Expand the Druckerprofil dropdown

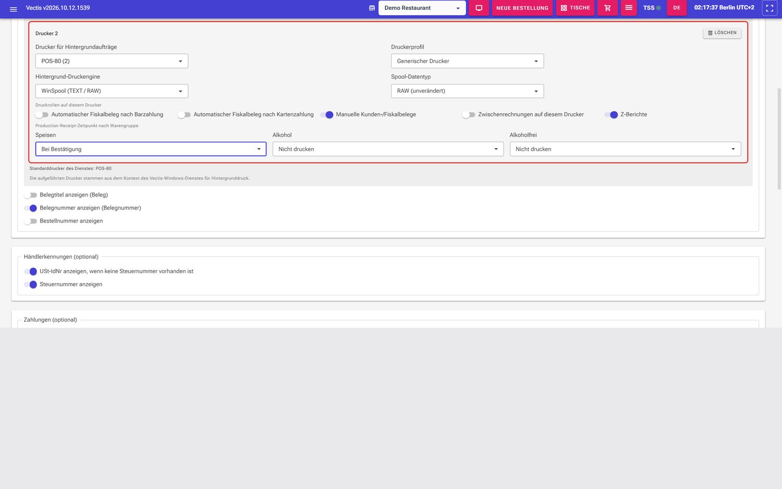point(467,61)
